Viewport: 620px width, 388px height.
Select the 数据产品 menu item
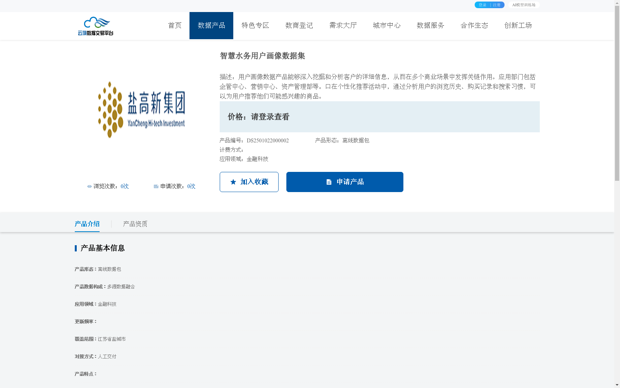[x=211, y=26]
